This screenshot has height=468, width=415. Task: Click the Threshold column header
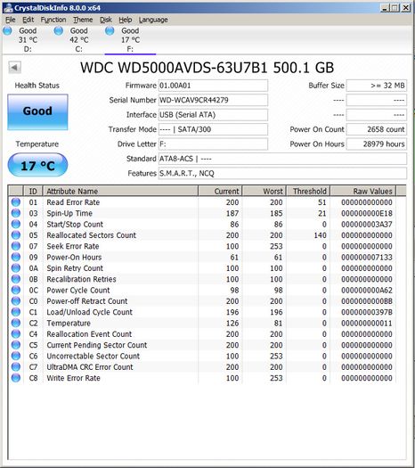click(x=308, y=191)
